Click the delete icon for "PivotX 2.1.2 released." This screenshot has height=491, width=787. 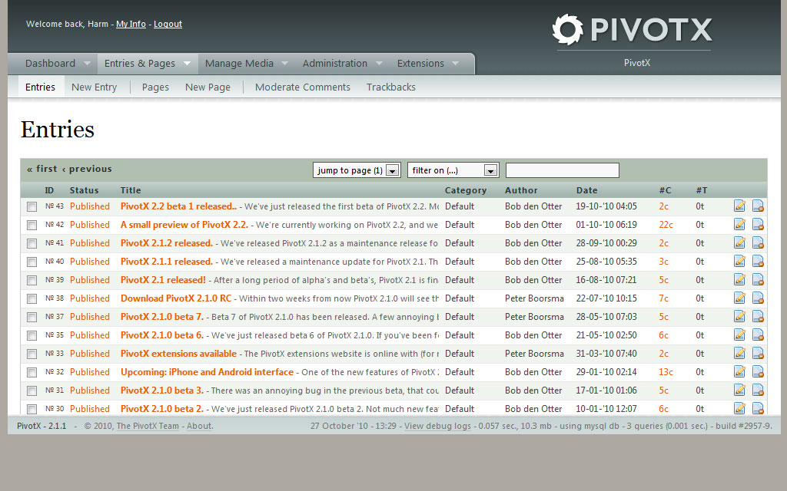click(758, 242)
